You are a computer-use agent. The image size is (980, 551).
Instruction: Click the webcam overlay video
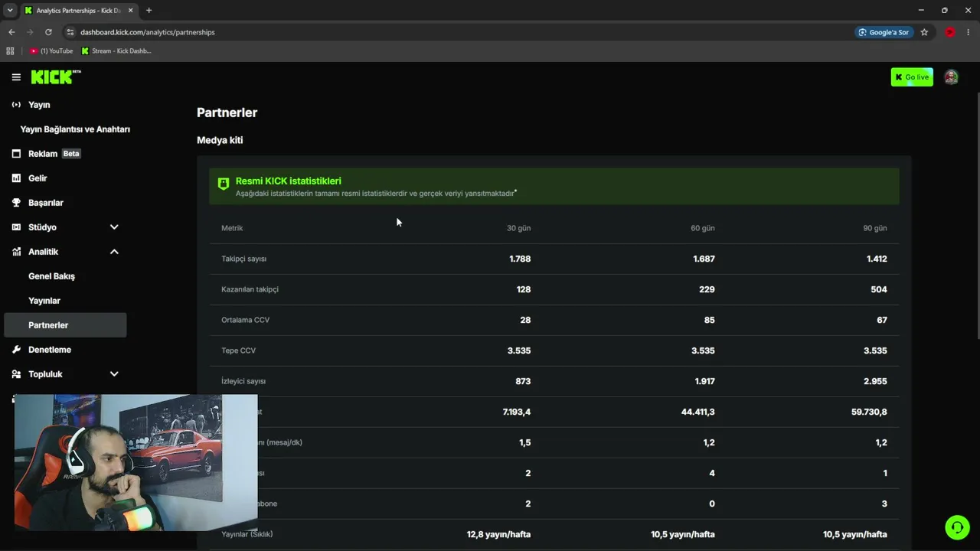136,463
